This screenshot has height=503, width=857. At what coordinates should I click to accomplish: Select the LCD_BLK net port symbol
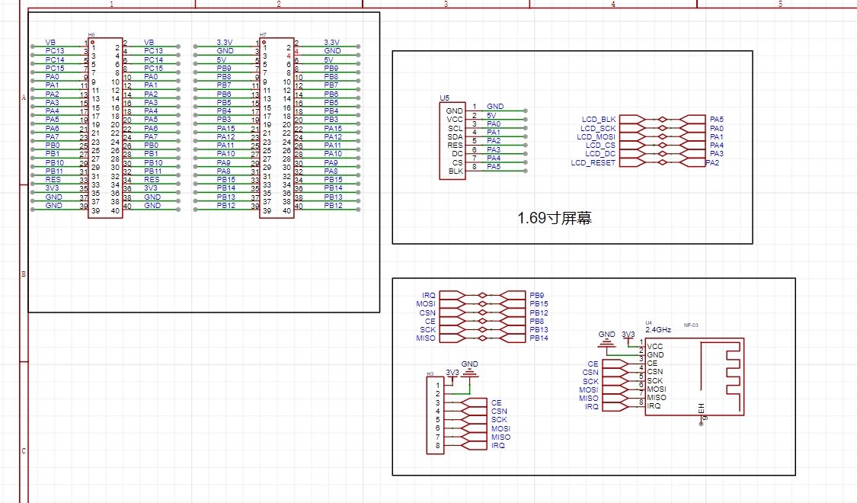pyautogui.click(x=632, y=119)
